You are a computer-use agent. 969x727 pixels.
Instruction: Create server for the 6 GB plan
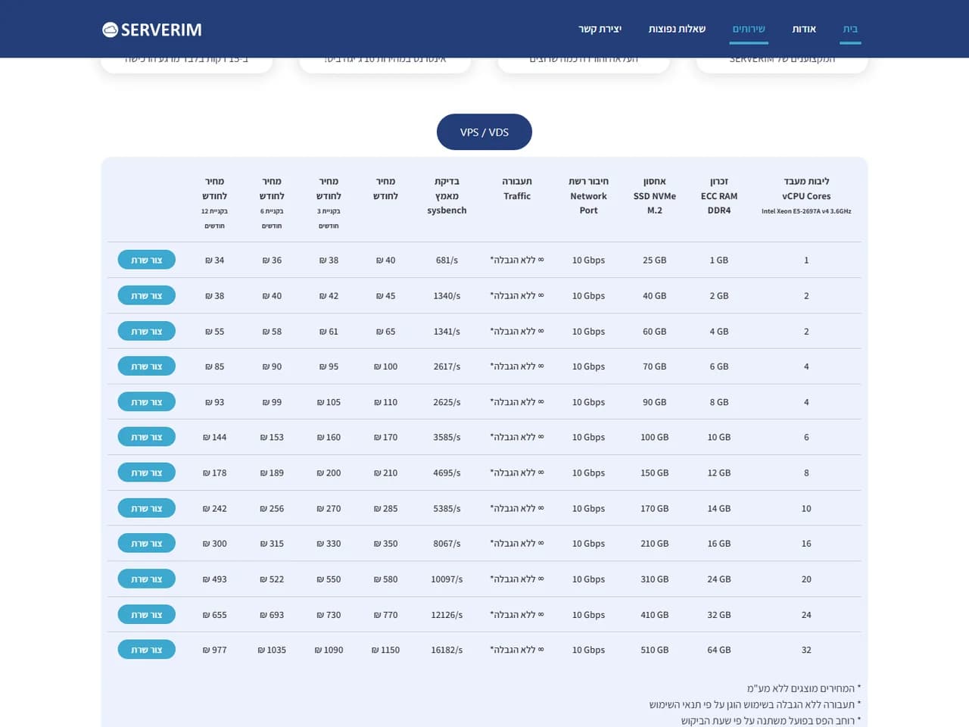(x=146, y=366)
